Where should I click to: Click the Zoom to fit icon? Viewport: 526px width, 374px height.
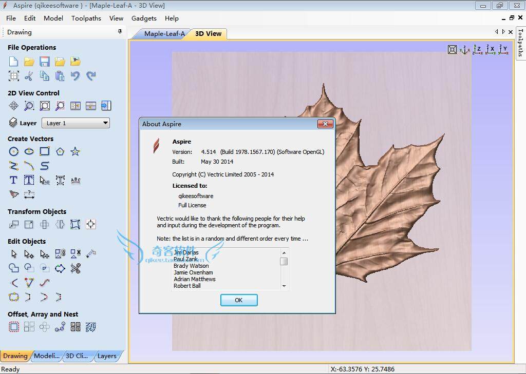click(x=45, y=106)
